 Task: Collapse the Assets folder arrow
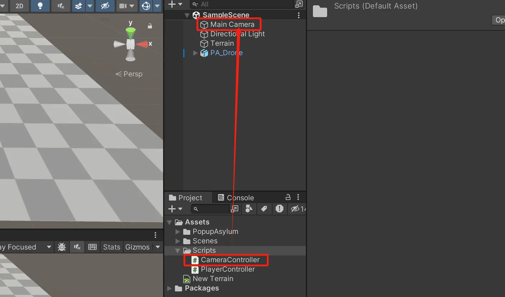pyautogui.click(x=170, y=222)
